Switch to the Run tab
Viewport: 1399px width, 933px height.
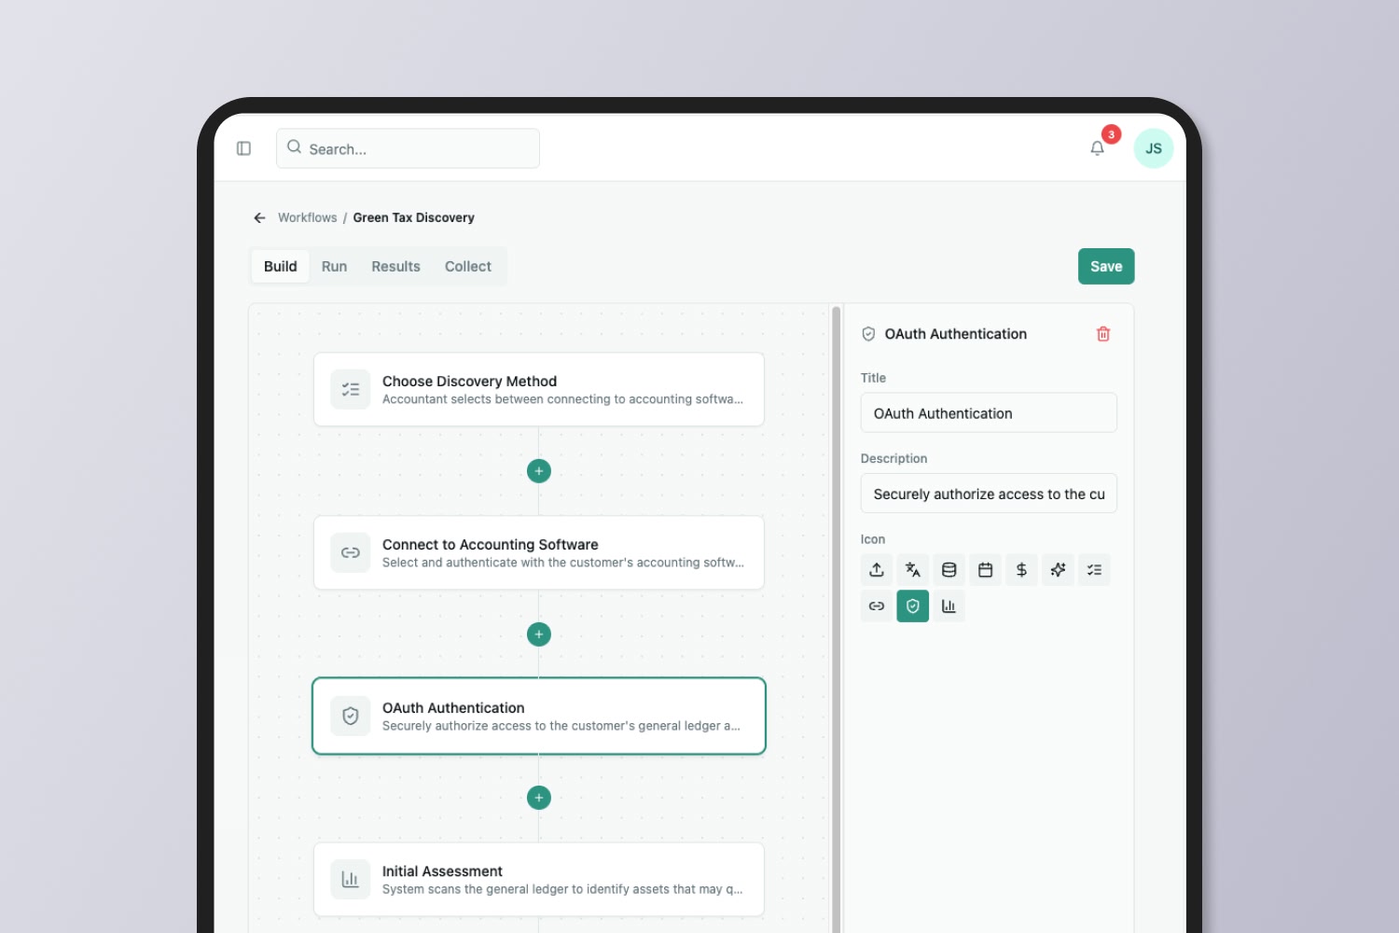tap(334, 266)
